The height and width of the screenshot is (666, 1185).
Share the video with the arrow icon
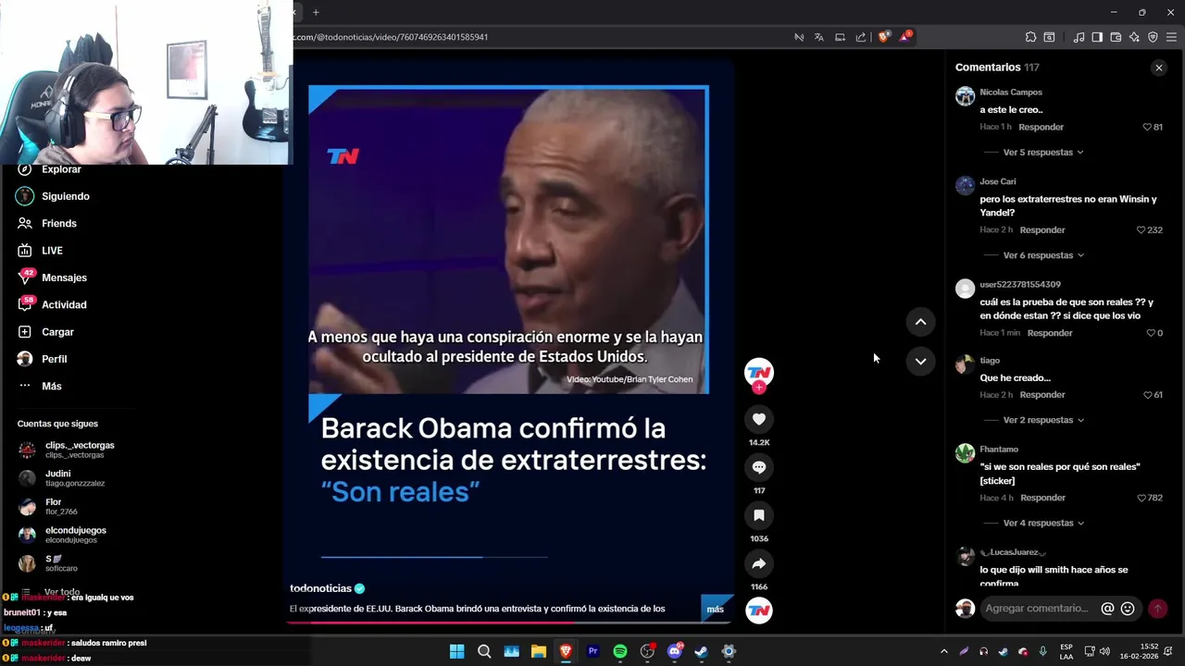(759, 563)
